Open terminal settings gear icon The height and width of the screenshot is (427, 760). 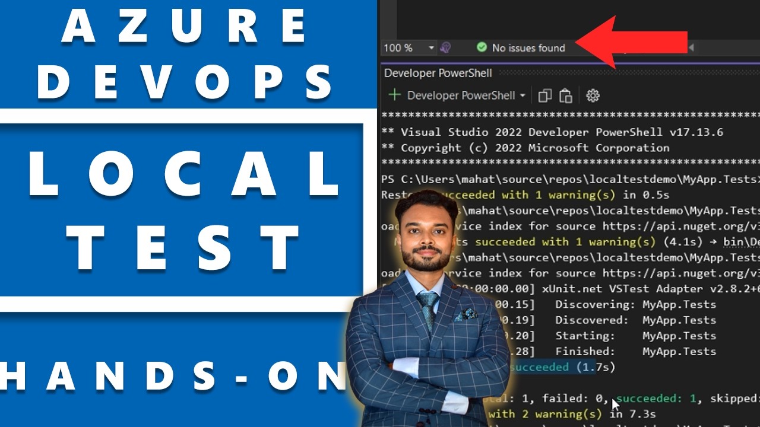tap(593, 95)
